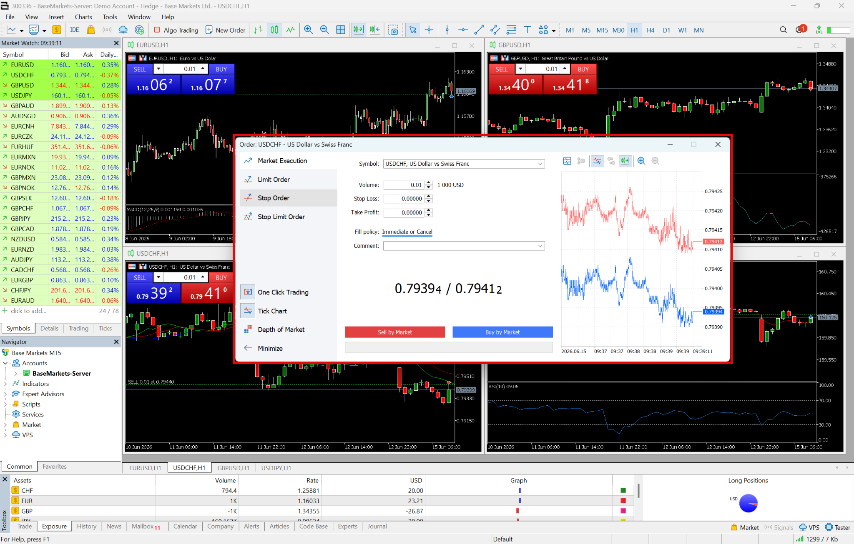Click the CHF green color swatch
Screen dimensions: 854x544
coord(623,491)
